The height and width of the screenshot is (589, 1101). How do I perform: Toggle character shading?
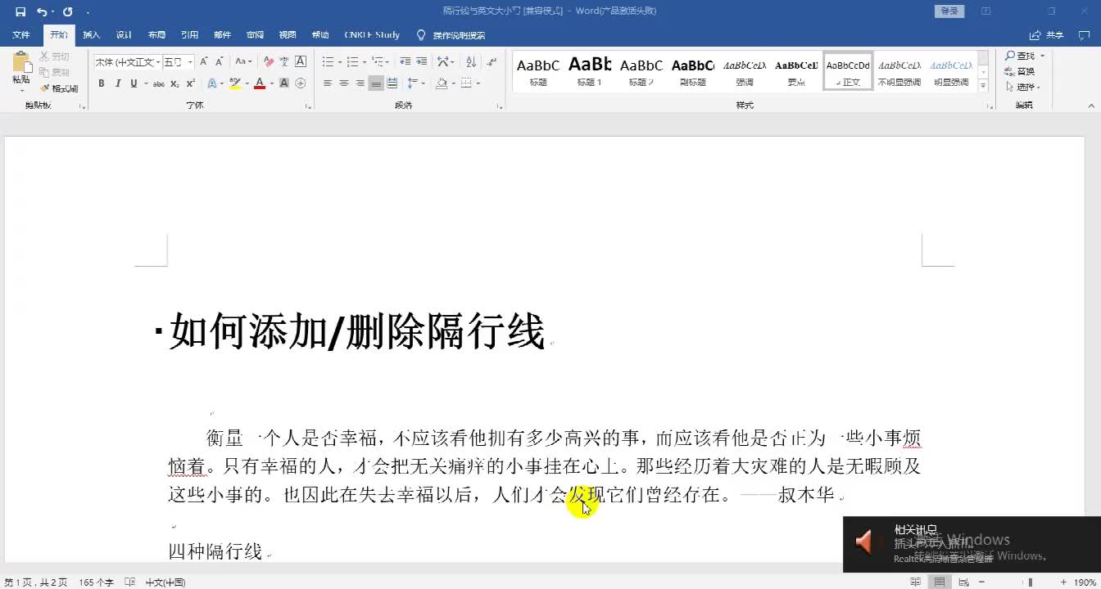(x=284, y=83)
